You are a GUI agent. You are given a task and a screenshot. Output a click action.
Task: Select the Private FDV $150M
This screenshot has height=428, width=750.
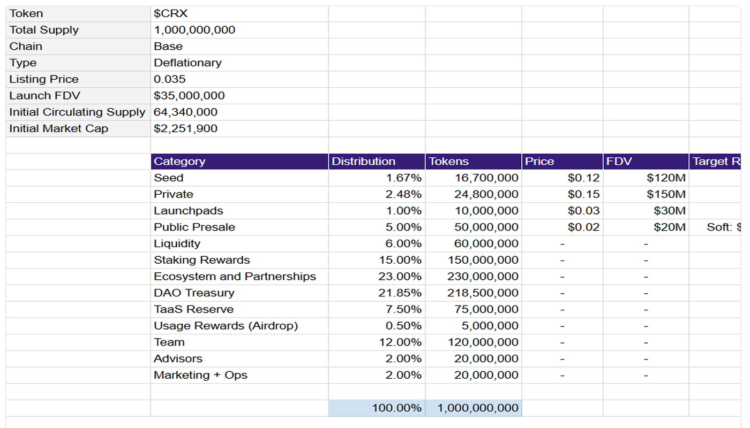646,195
